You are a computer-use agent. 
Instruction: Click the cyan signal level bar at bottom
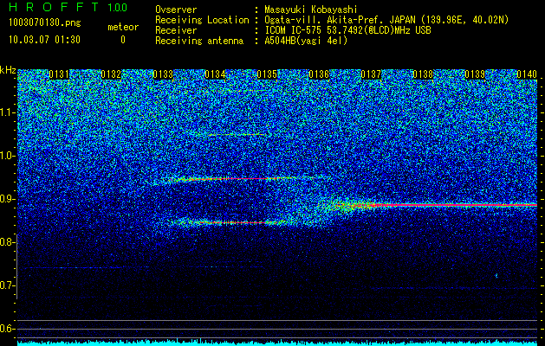tap(277, 343)
